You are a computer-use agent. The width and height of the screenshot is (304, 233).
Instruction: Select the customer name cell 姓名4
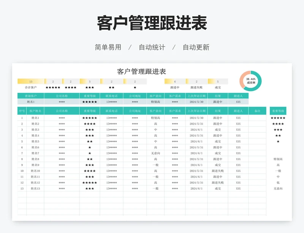tap(35, 136)
